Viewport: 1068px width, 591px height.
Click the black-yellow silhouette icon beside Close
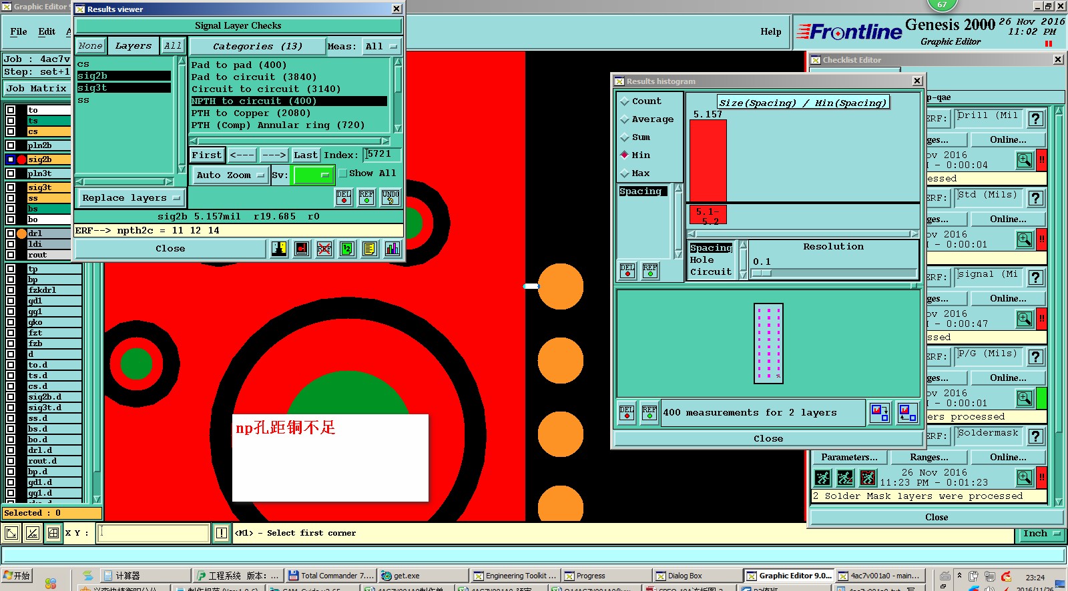[279, 249]
